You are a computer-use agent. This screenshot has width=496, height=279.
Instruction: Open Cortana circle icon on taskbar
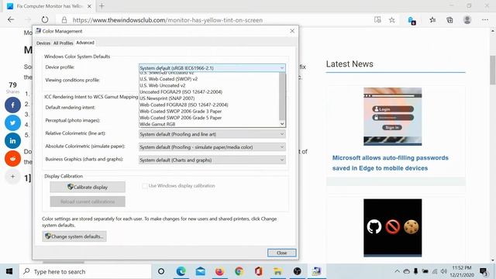tap(161, 271)
